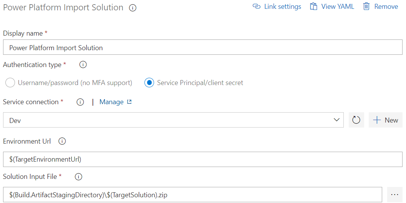Show info for Environment Url
Image resolution: width=406 pixels, height=203 pixels.
pos(62,141)
